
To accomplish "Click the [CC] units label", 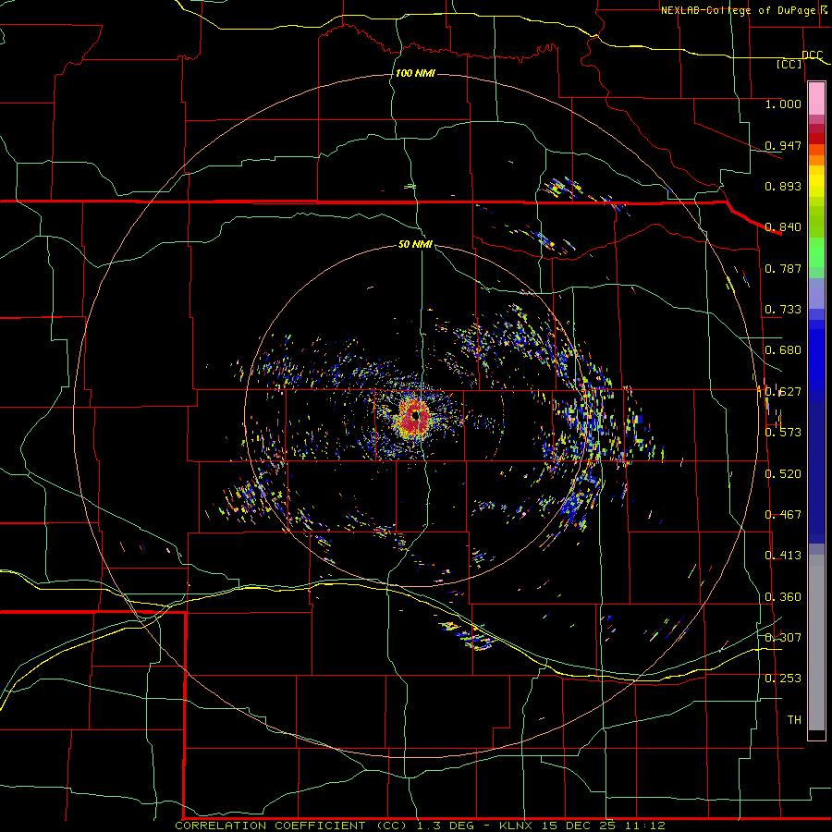I will pos(789,64).
